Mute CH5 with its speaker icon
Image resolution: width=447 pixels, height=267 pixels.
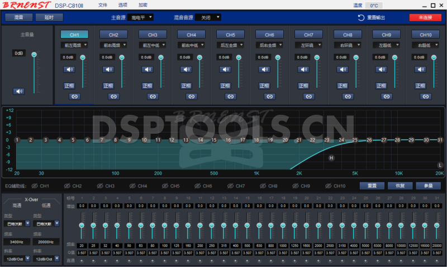click(226, 69)
